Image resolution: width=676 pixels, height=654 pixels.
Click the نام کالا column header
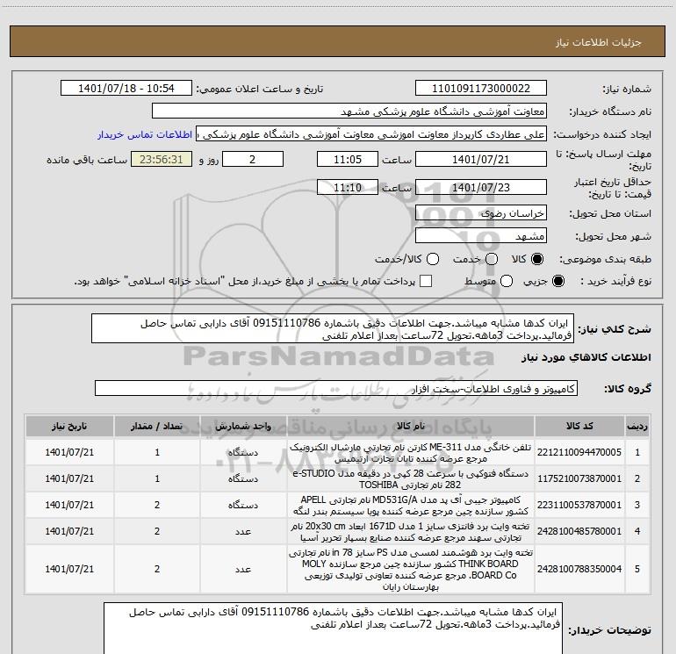[x=411, y=426]
